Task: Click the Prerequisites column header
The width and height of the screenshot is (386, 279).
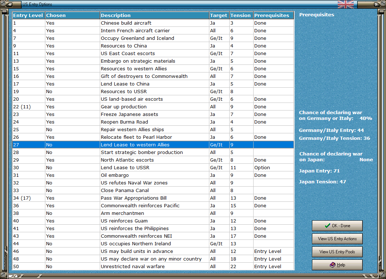Action: tap(274, 15)
